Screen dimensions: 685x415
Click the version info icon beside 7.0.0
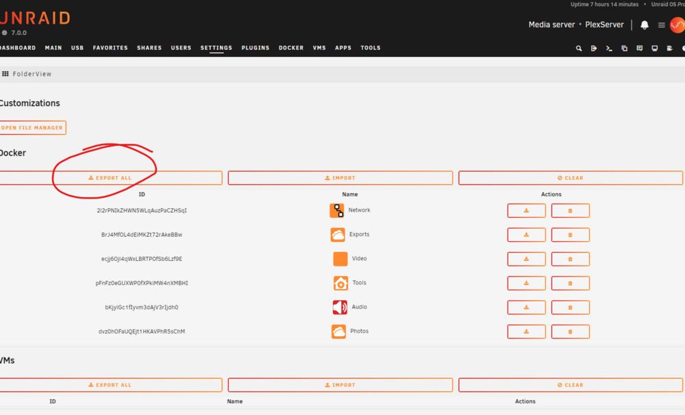pos(4,33)
